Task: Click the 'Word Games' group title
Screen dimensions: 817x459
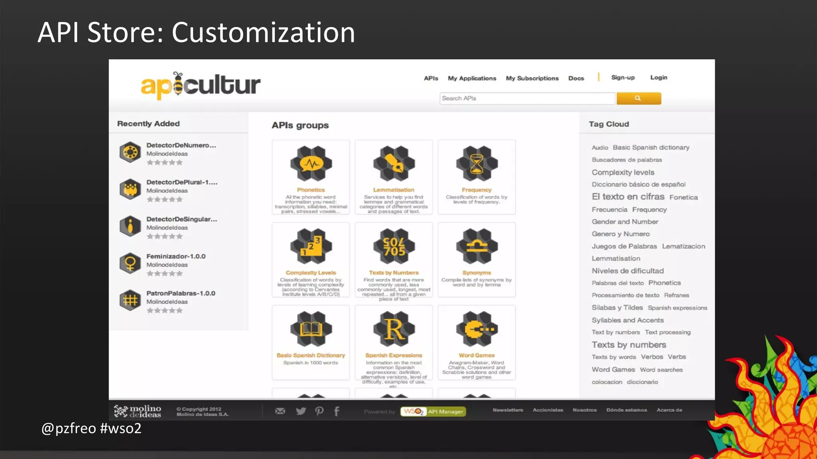Action: [477, 355]
